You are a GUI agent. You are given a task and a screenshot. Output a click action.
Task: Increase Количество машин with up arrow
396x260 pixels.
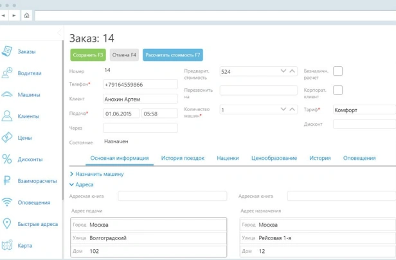point(292,110)
